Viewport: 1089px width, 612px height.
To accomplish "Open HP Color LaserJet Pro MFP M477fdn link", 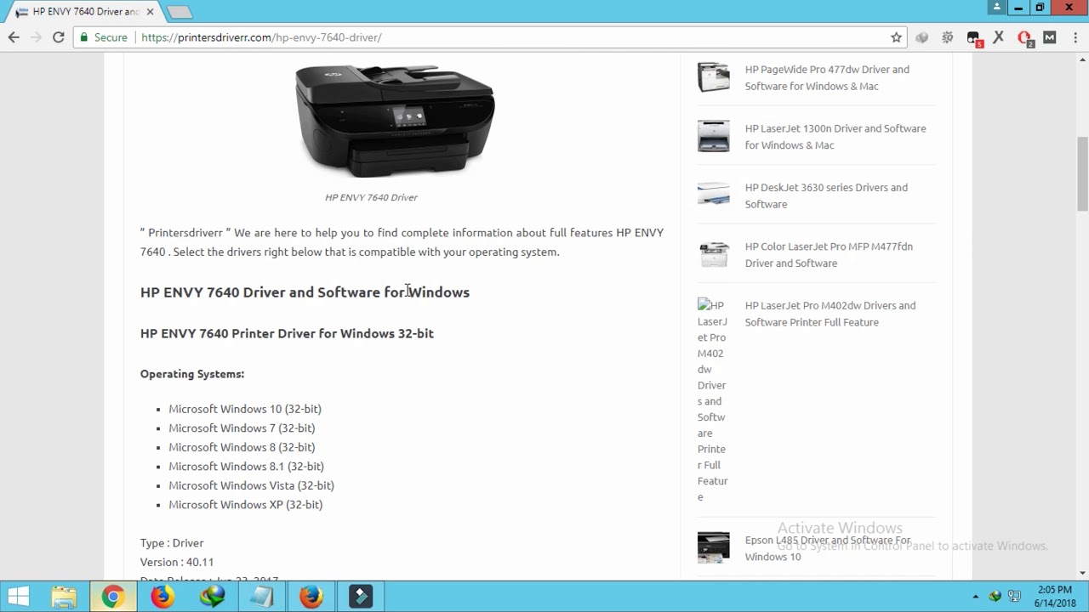I will pyautogui.click(x=829, y=255).
